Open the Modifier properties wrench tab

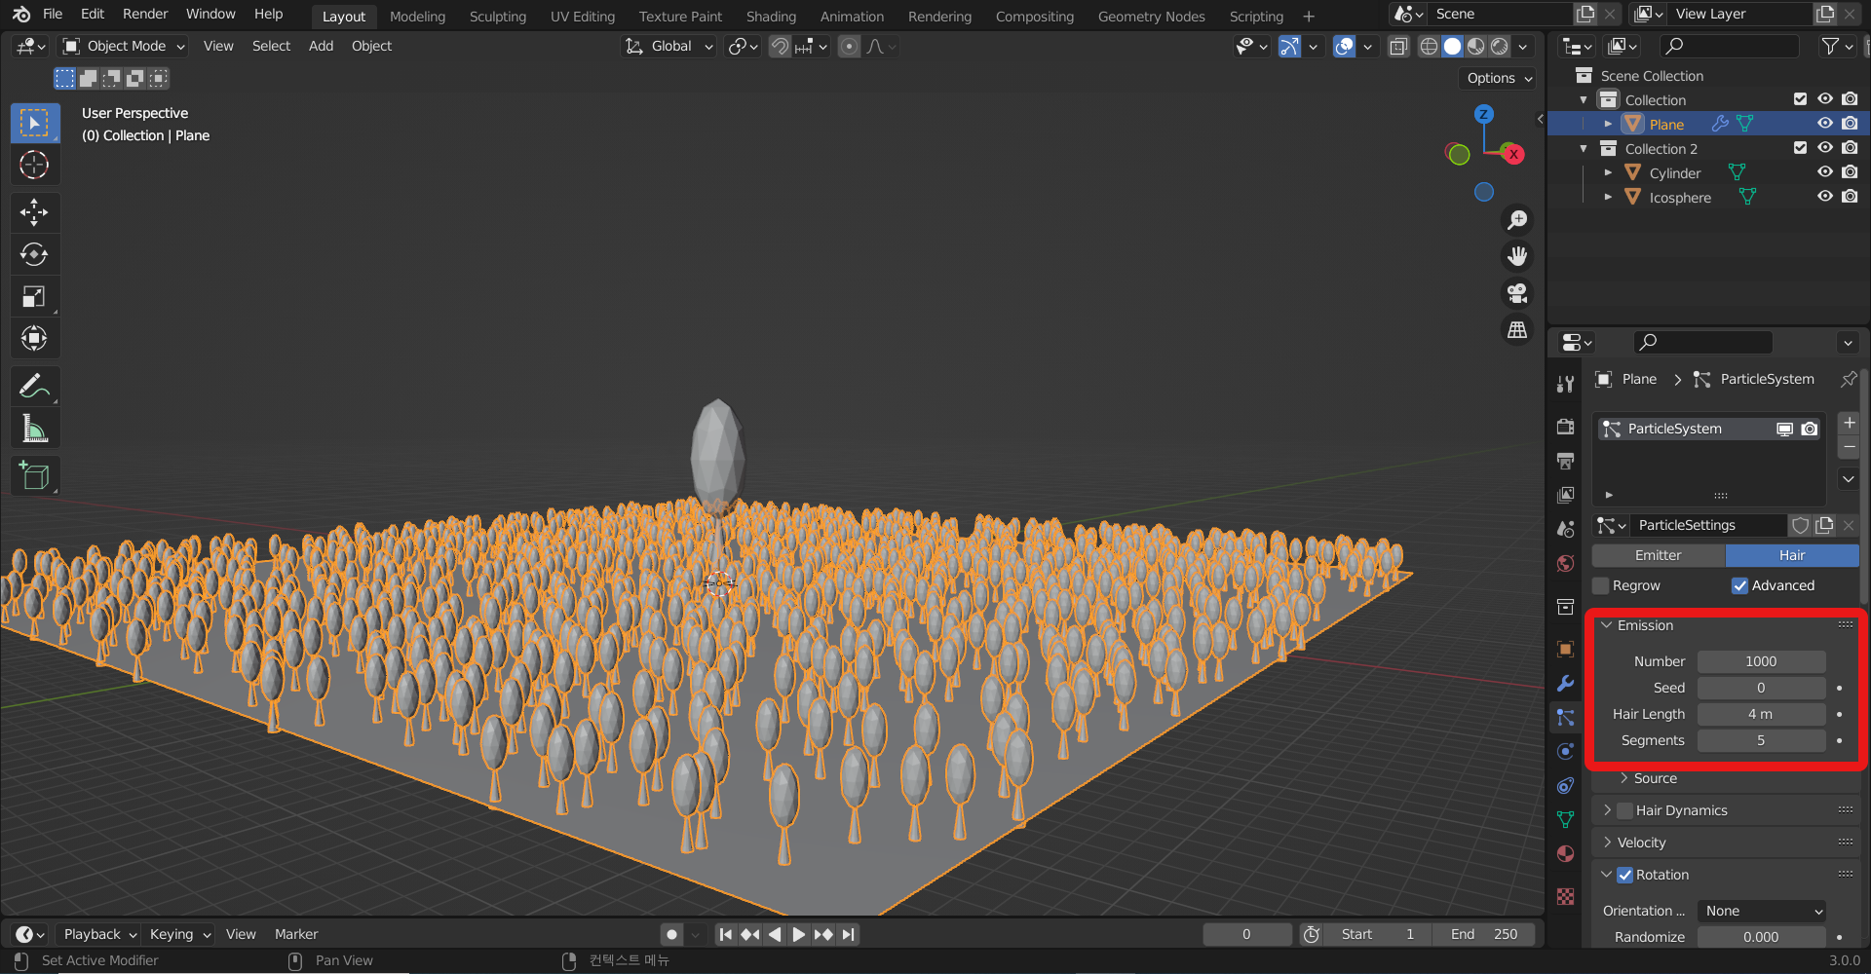[x=1565, y=684]
